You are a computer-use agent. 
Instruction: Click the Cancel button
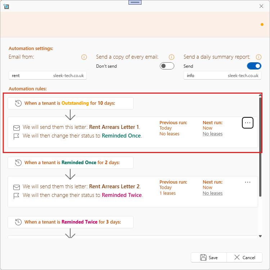click(244, 258)
